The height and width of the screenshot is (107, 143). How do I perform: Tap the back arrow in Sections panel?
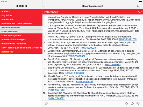(2, 6)
